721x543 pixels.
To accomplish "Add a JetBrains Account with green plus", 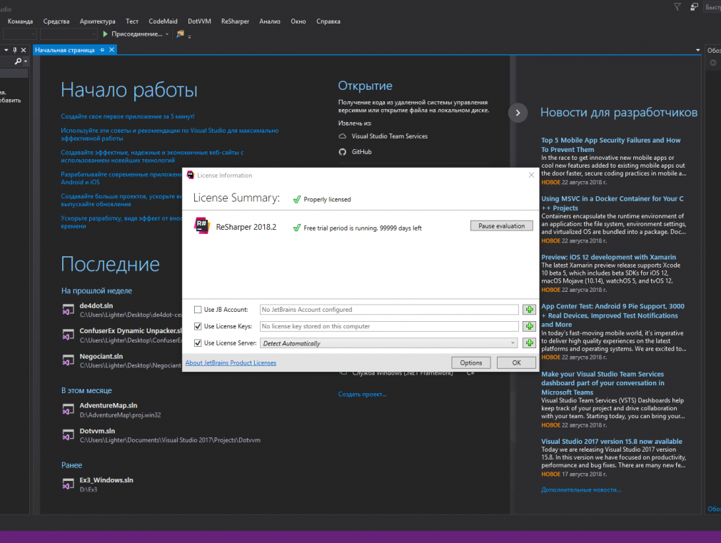I will tap(529, 310).
